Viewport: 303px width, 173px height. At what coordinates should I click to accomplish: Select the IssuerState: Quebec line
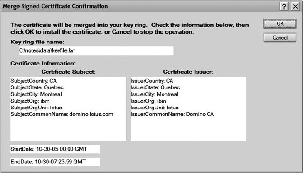155,88
